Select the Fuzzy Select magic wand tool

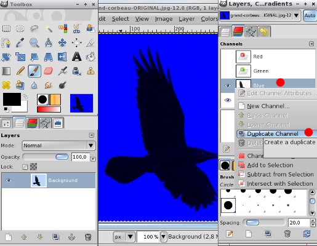49,28
